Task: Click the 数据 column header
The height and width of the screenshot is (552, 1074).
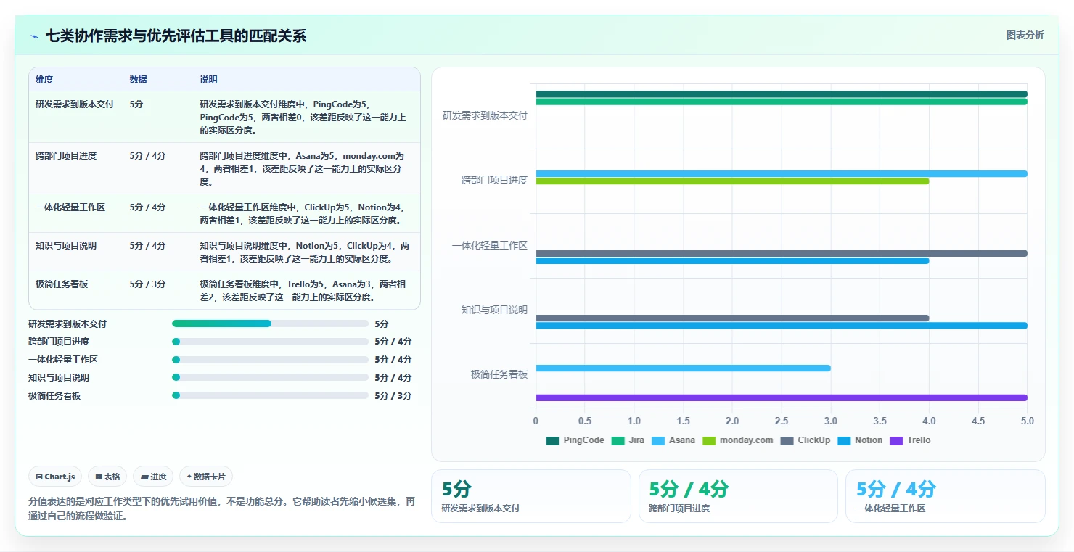Action: pyautogui.click(x=139, y=80)
